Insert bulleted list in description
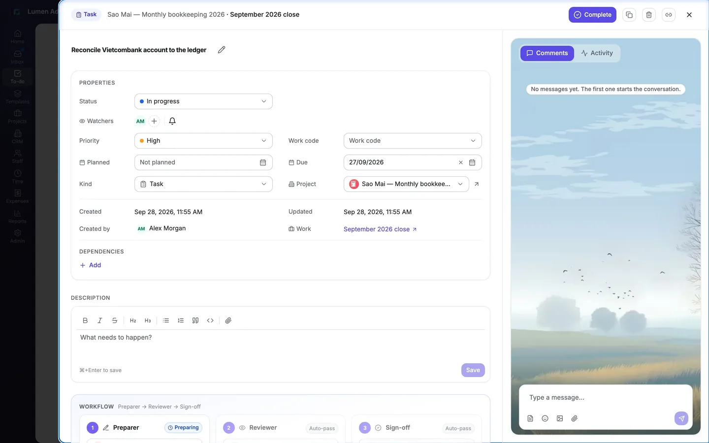This screenshot has width=709, height=443. click(166, 320)
